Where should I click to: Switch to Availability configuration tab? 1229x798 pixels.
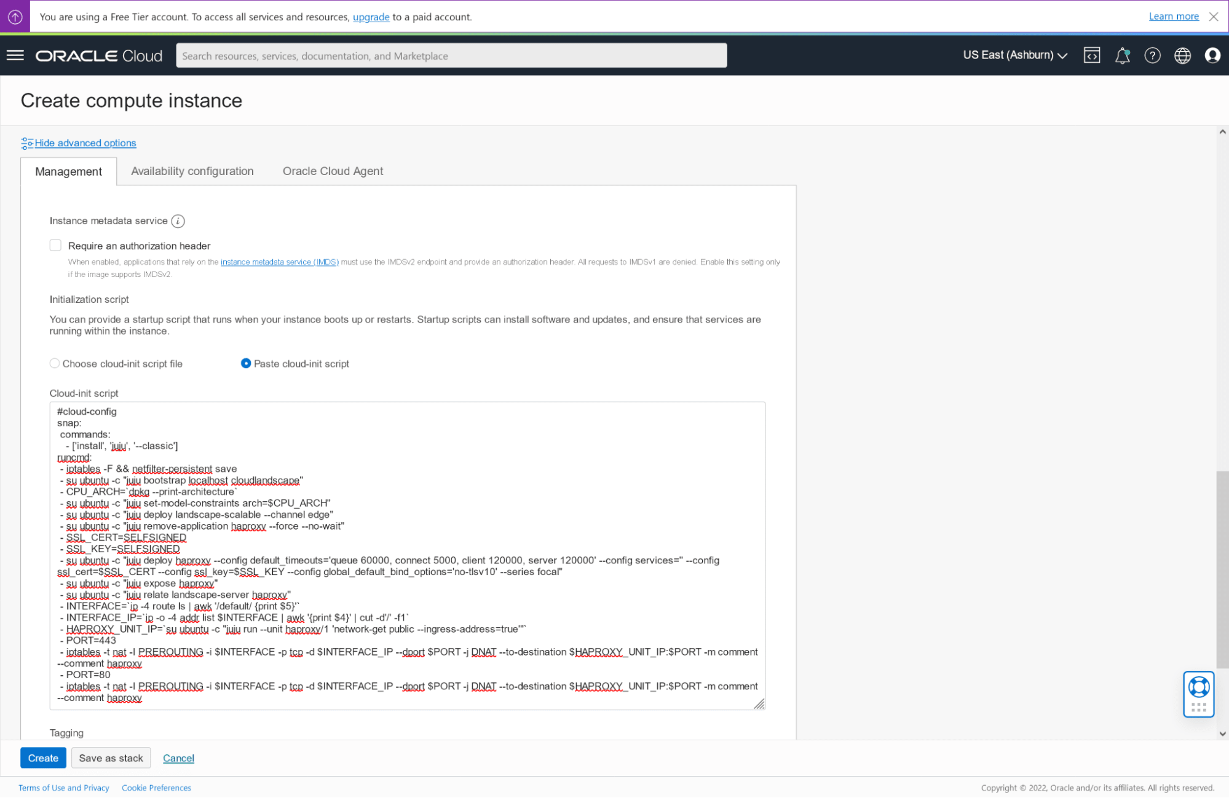(x=192, y=171)
